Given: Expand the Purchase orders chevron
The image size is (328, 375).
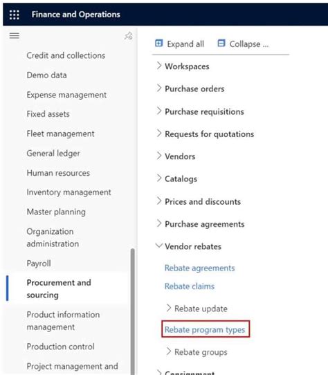Looking at the screenshot, I should pos(159,88).
